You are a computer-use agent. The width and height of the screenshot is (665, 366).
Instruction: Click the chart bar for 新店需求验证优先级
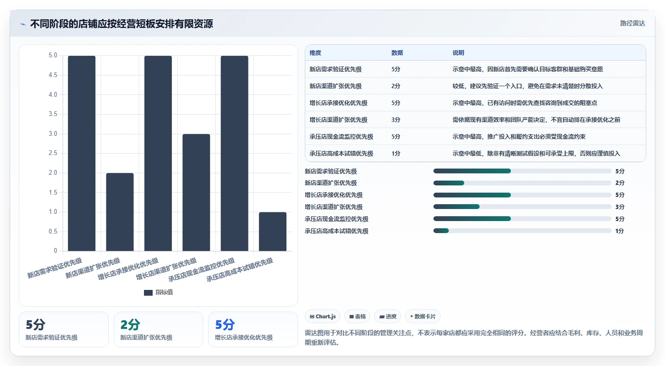(81, 153)
